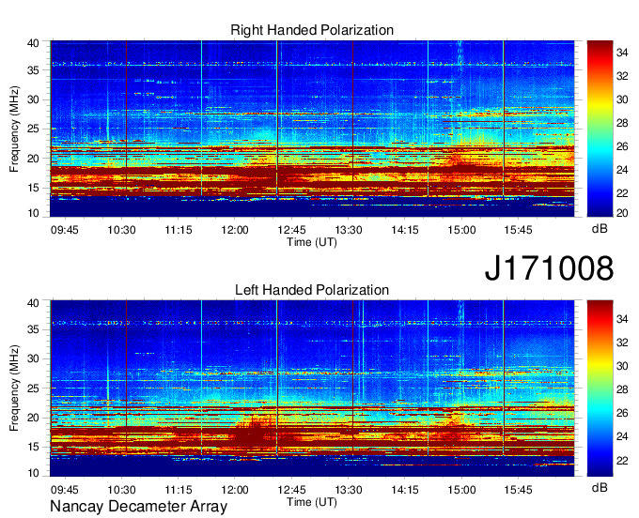The image size is (639, 518).
Task: Select the J171008 observation label
Action: (x=549, y=268)
